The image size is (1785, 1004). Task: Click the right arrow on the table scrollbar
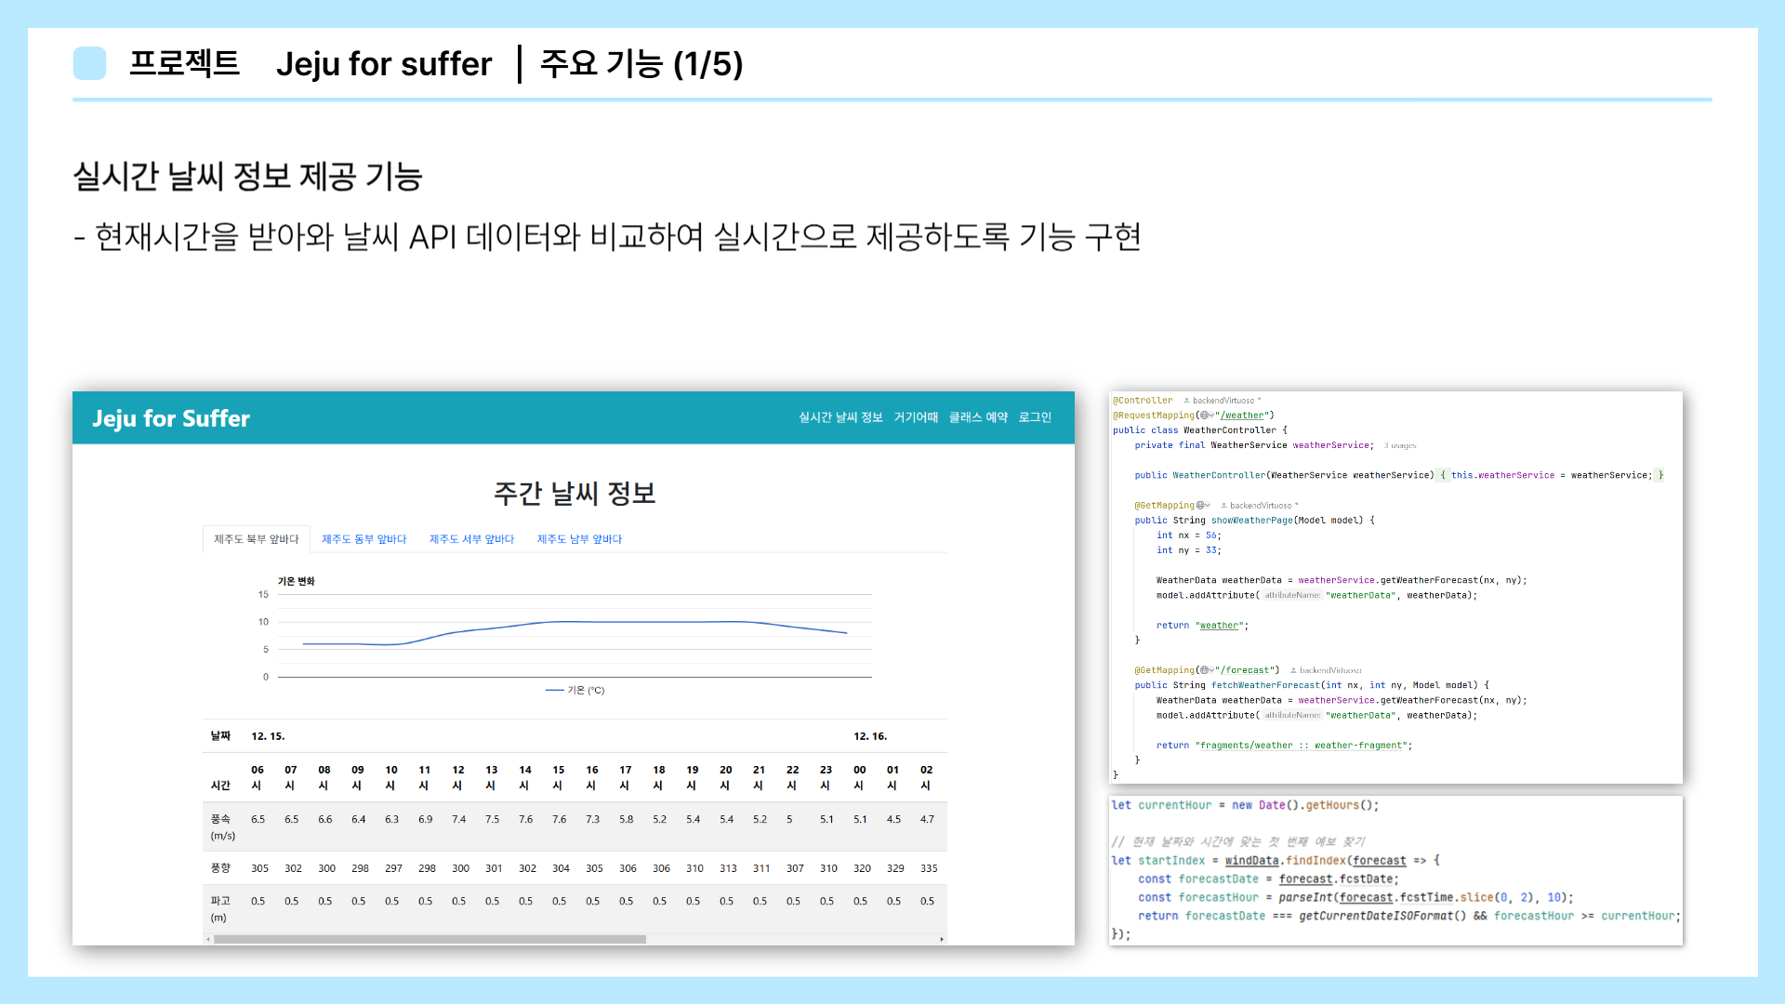click(942, 939)
